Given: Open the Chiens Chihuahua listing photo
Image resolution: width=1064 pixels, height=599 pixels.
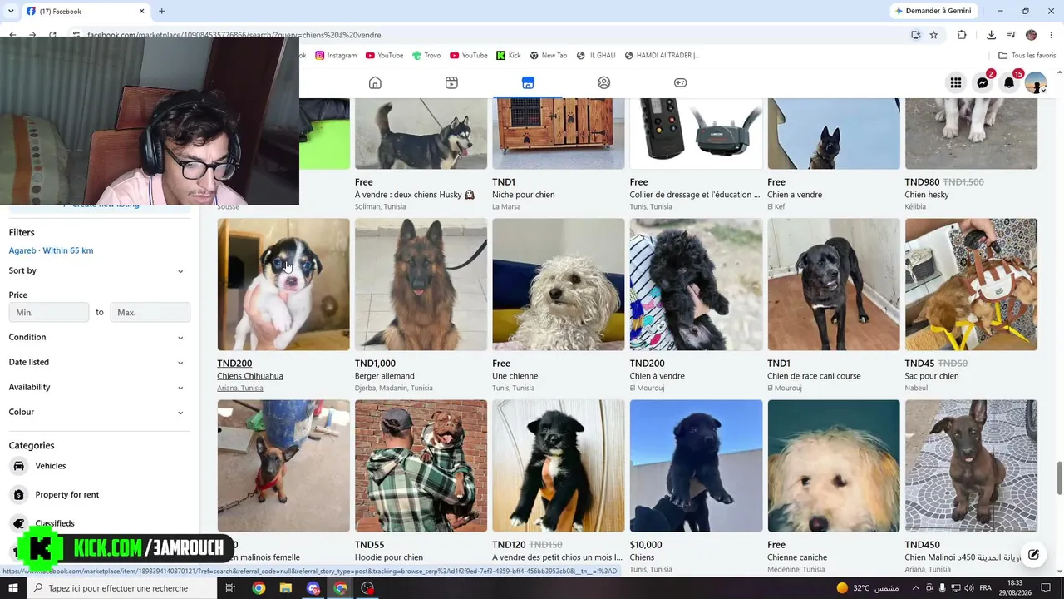Looking at the screenshot, I should click(283, 285).
